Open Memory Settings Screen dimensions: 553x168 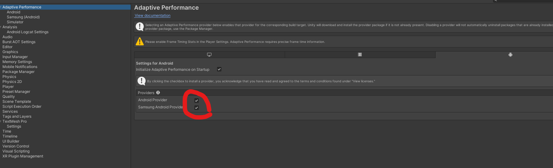click(17, 62)
